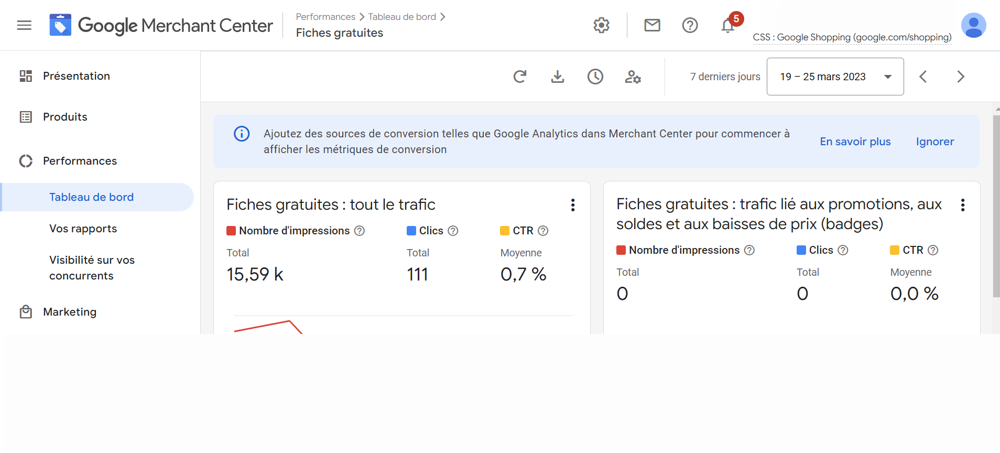The image size is (1000, 453).
Task: Open the schedule clock icon
Action: tap(595, 77)
